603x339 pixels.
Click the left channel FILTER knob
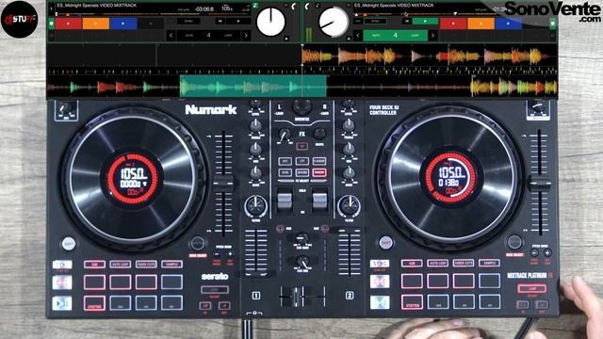[x=255, y=206]
